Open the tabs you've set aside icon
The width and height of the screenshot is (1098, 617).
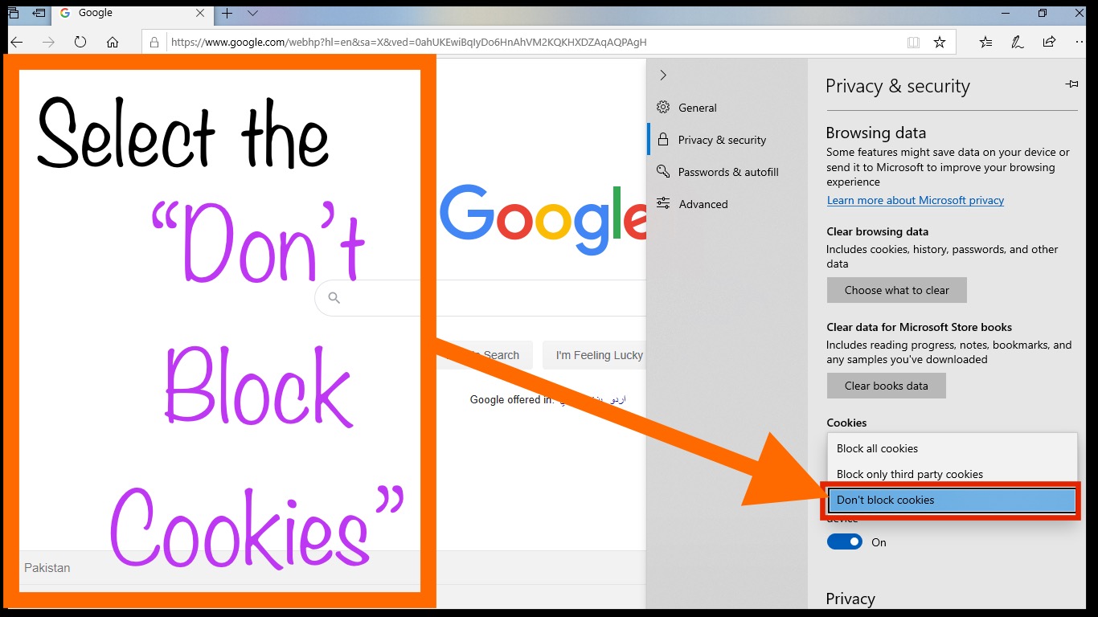point(13,13)
